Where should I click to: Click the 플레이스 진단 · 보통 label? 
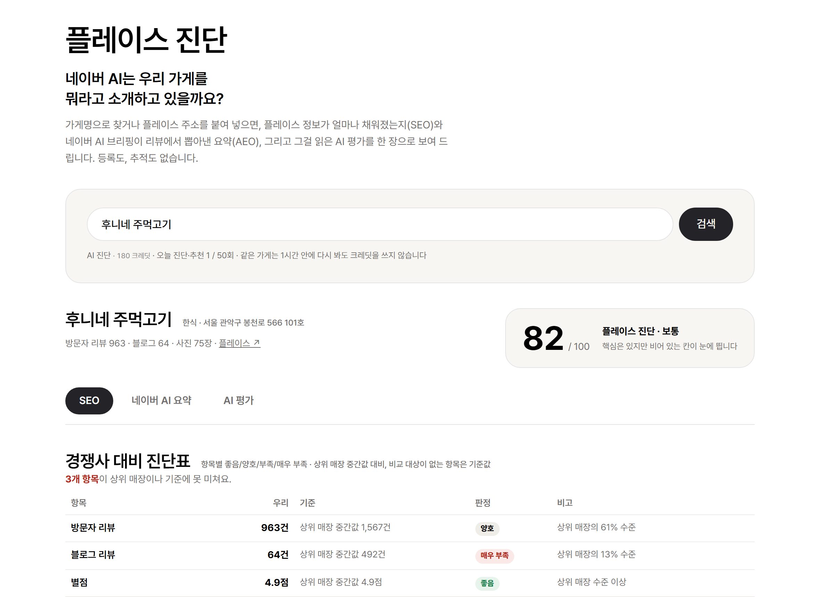(640, 331)
